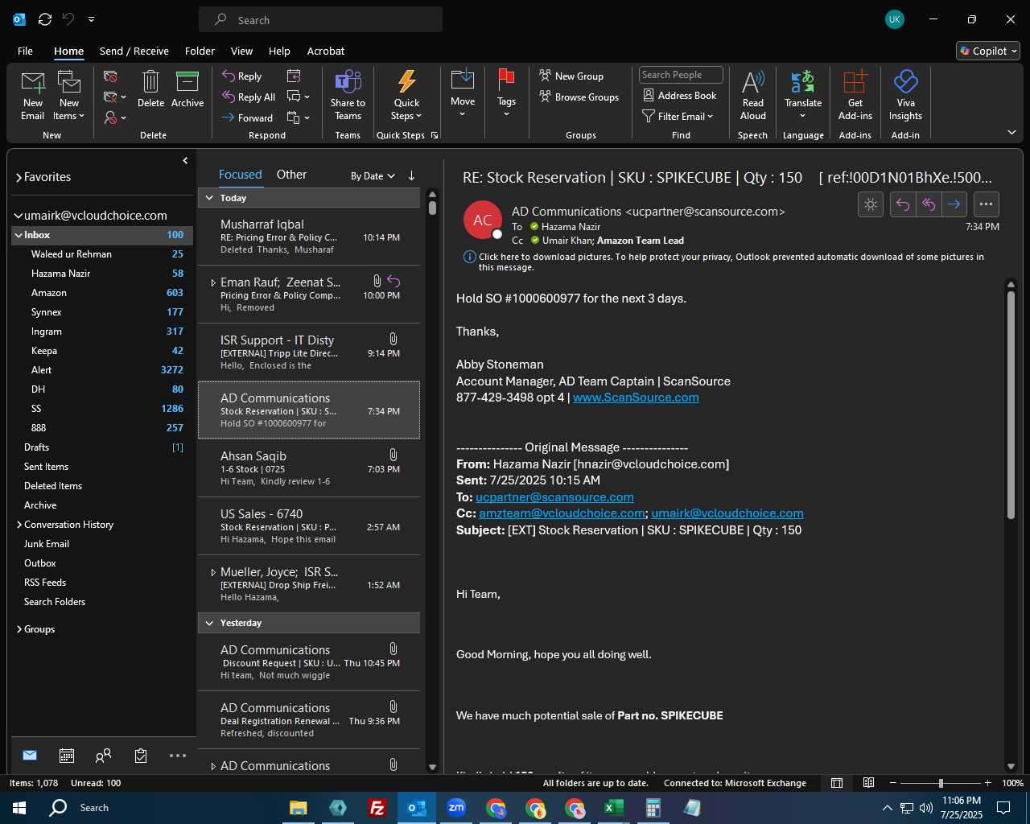Expand the Eman Rauf conversation thread
The height and width of the screenshot is (824, 1030).
tap(213, 282)
